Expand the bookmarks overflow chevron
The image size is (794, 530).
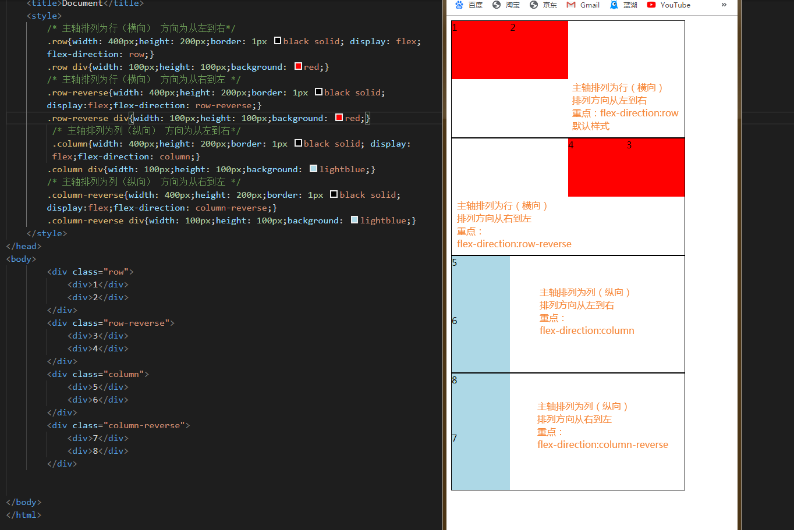724,5
